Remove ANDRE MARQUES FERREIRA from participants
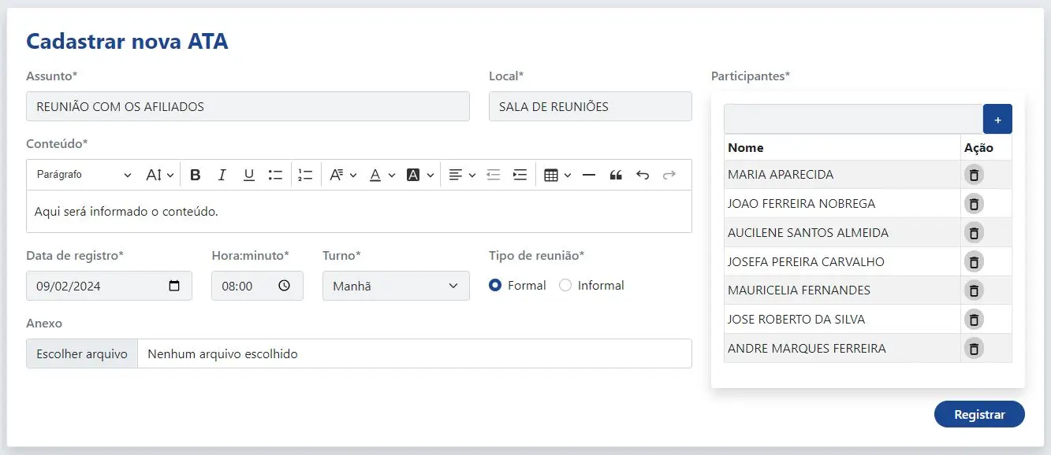 pos(974,349)
